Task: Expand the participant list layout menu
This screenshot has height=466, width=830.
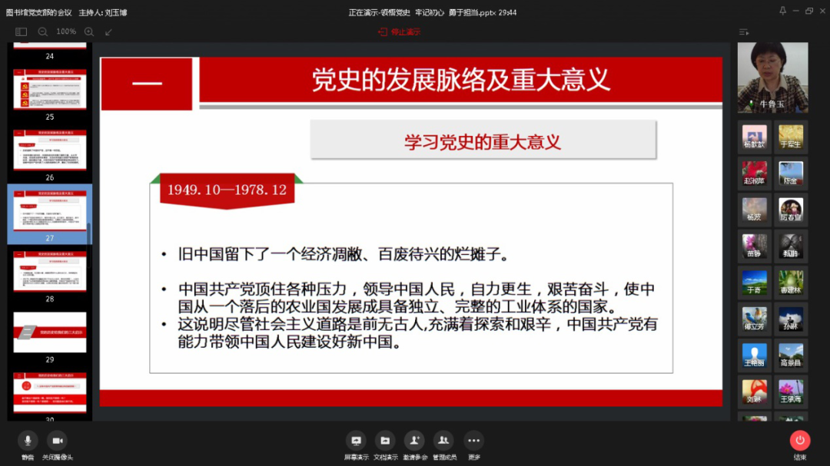Action: pos(743,32)
